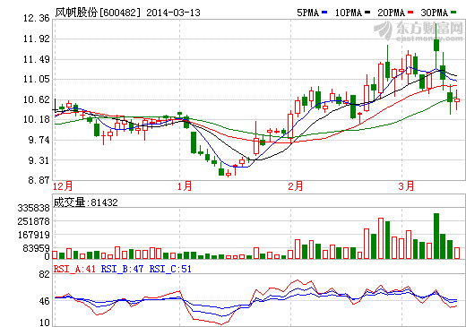The height and width of the screenshot is (327, 466).
Task: Click the 10 RSI axis label
Action: click(44, 323)
